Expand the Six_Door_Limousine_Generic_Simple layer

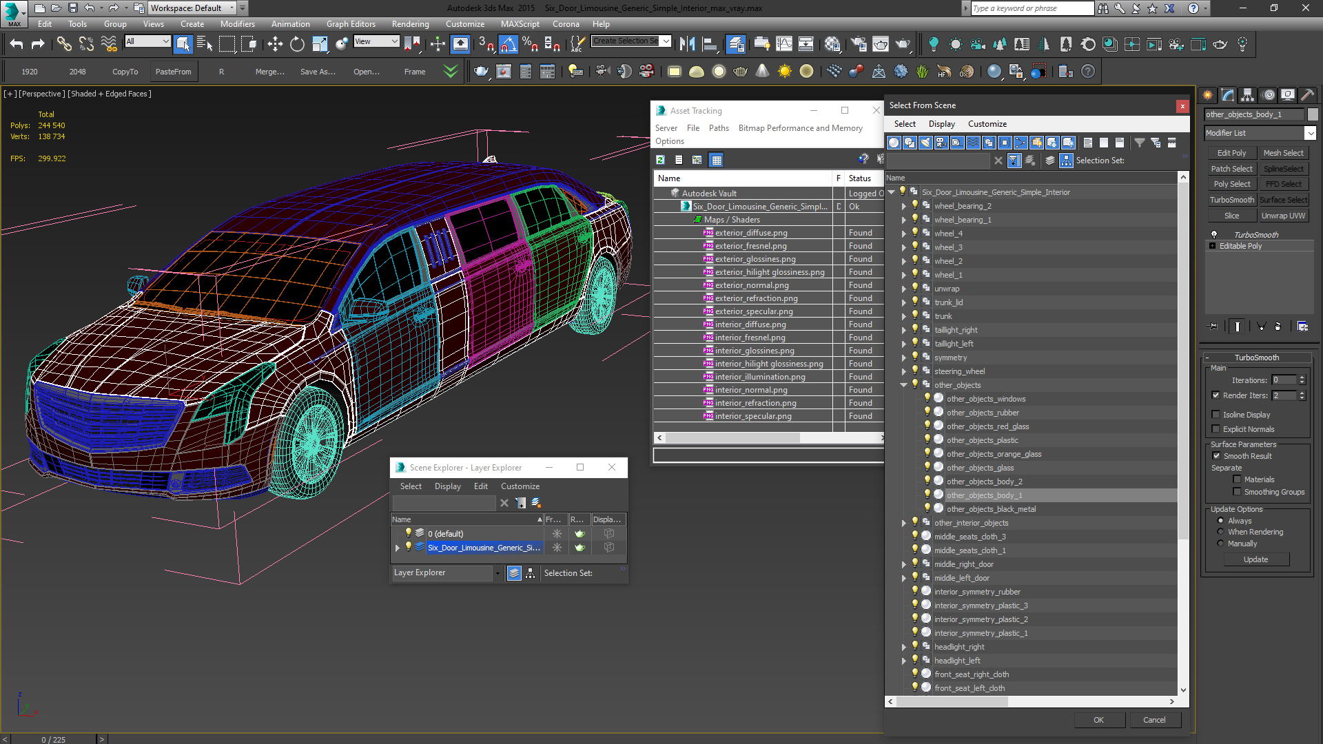[396, 547]
